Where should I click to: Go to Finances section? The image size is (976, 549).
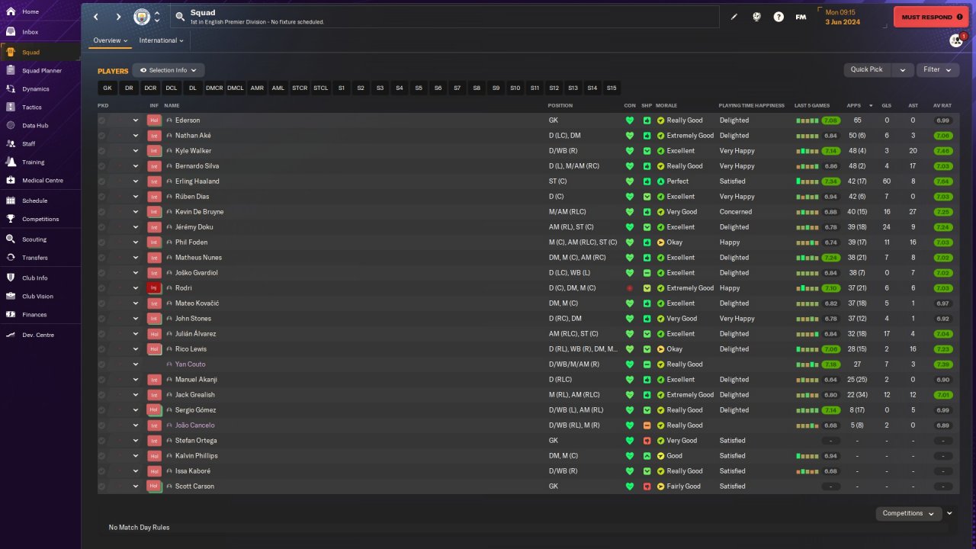[34, 315]
